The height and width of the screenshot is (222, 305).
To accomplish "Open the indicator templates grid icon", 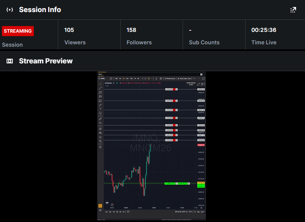I will click(161, 79).
